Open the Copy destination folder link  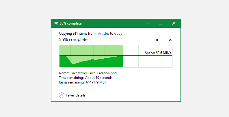(118, 34)
